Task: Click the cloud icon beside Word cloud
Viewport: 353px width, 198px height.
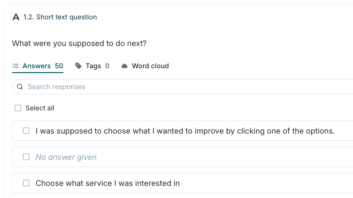Action: [x=124, y=66]
